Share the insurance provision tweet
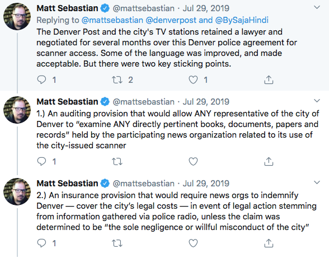The width and height of the screenshot is (329, 258). click(269, 243)
